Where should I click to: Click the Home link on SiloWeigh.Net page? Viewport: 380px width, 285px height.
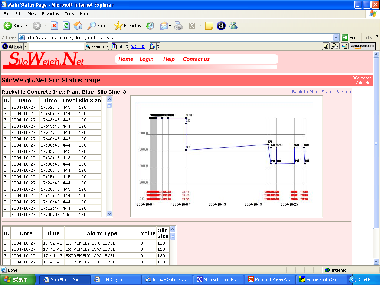(125, 59)
